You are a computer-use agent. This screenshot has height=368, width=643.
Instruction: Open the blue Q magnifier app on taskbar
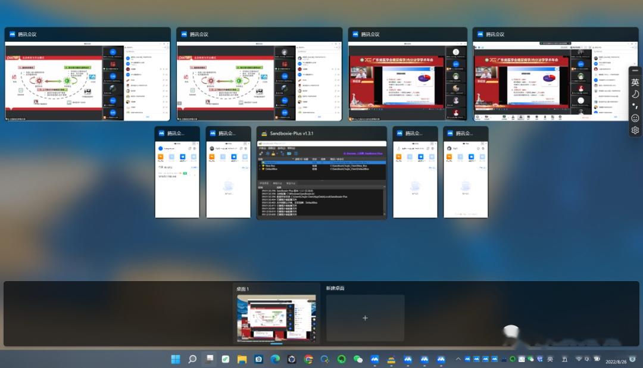pyautogui.click(x=325, y=360)
